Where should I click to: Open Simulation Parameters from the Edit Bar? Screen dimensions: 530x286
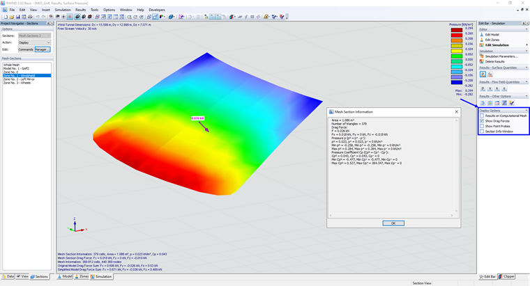pyautogui.click(x=501, y=56)
